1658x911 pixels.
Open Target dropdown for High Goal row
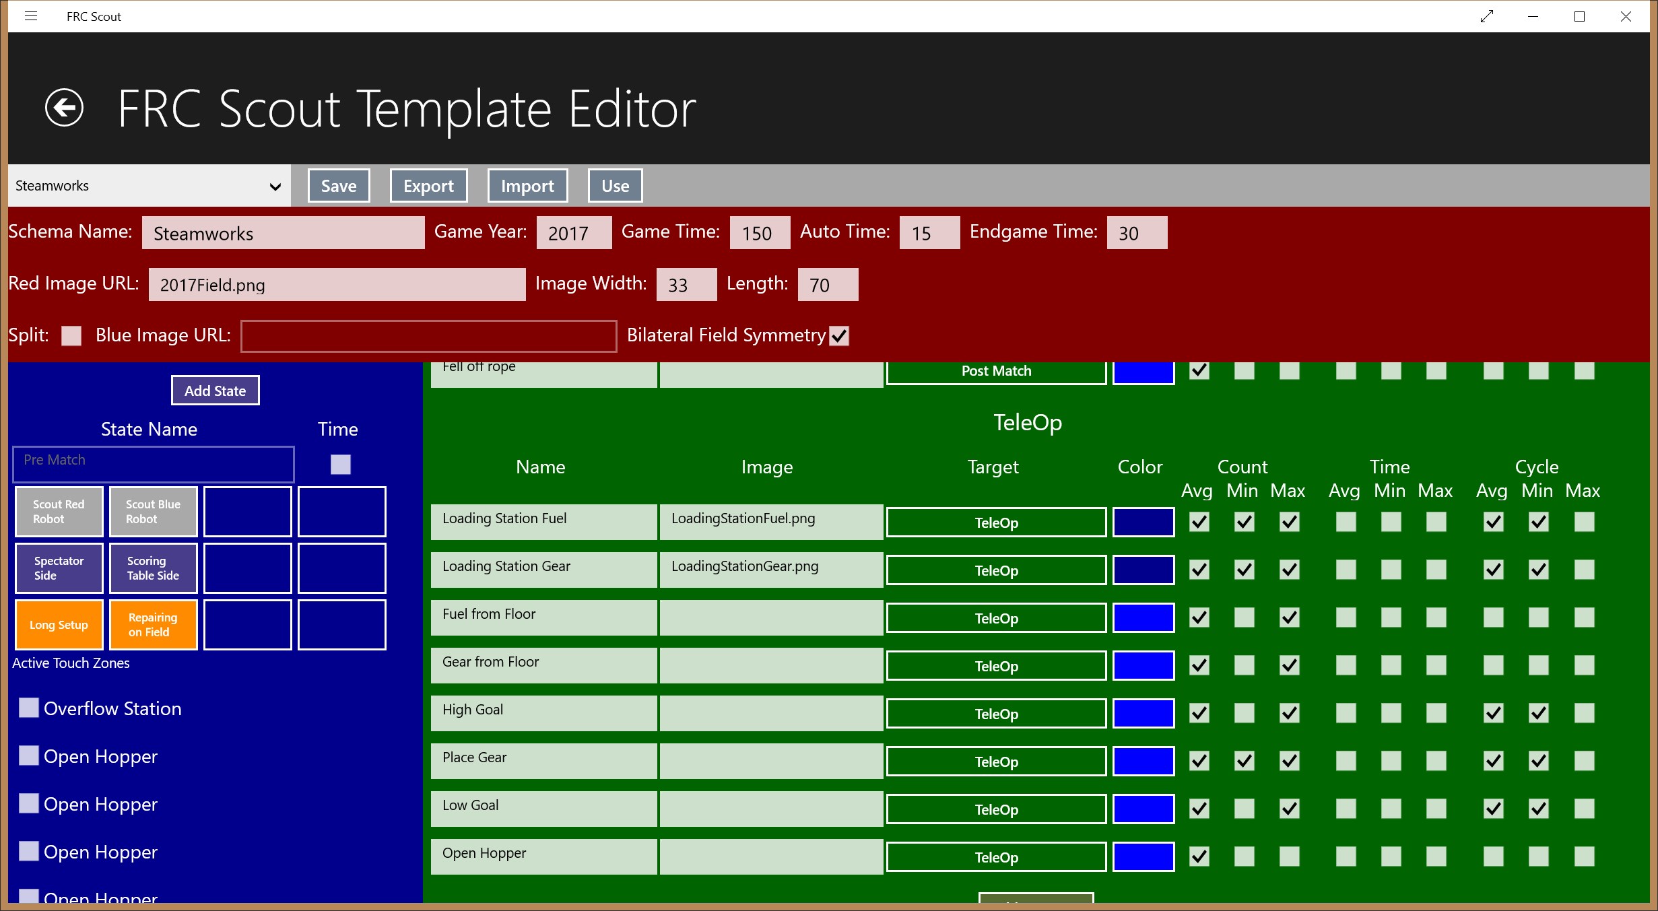point(996,714)
